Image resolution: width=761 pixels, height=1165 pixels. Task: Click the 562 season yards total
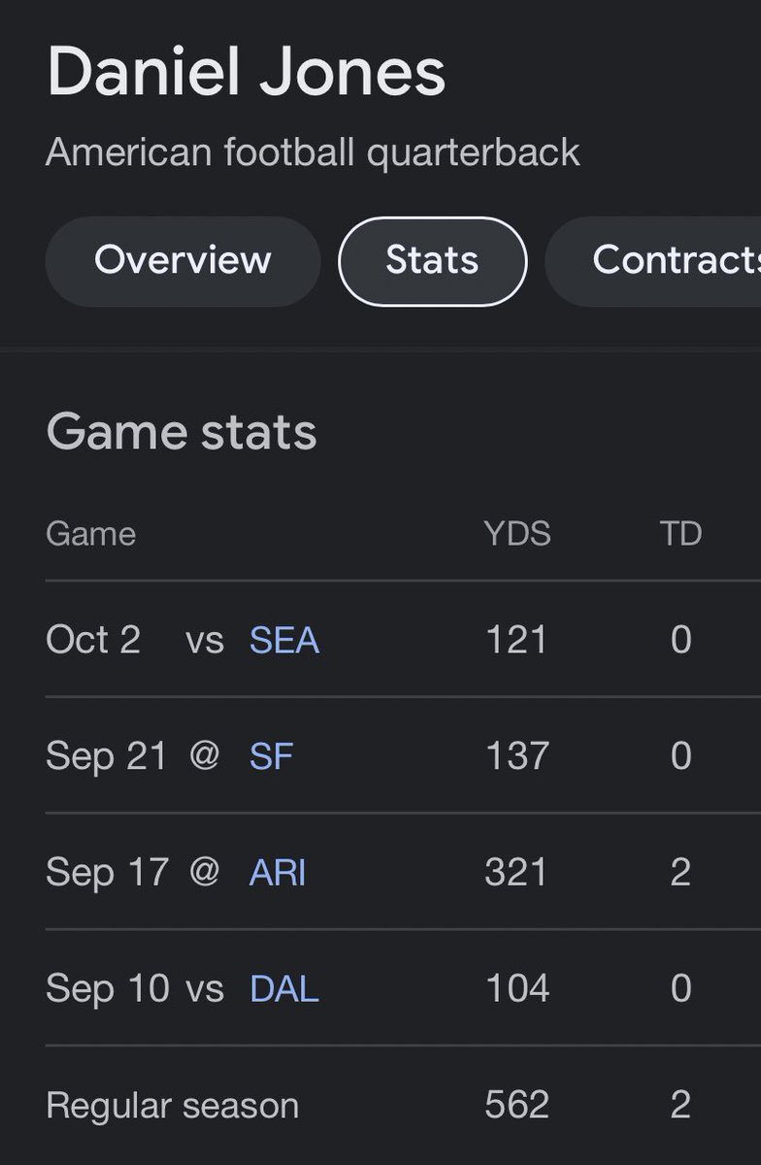coord(516,1106)
